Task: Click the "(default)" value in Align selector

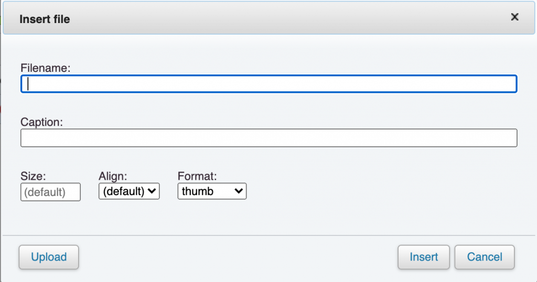Action: [x=123, y=191]
